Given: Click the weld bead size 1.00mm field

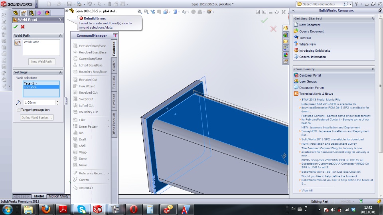Looking at the screenshot, I should (39, 103).
